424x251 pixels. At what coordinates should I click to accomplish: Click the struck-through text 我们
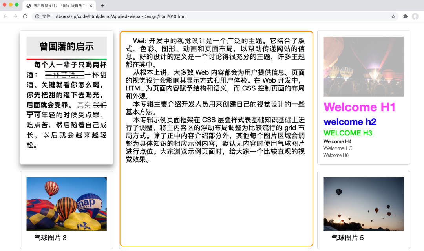click(x=100, y=105)
